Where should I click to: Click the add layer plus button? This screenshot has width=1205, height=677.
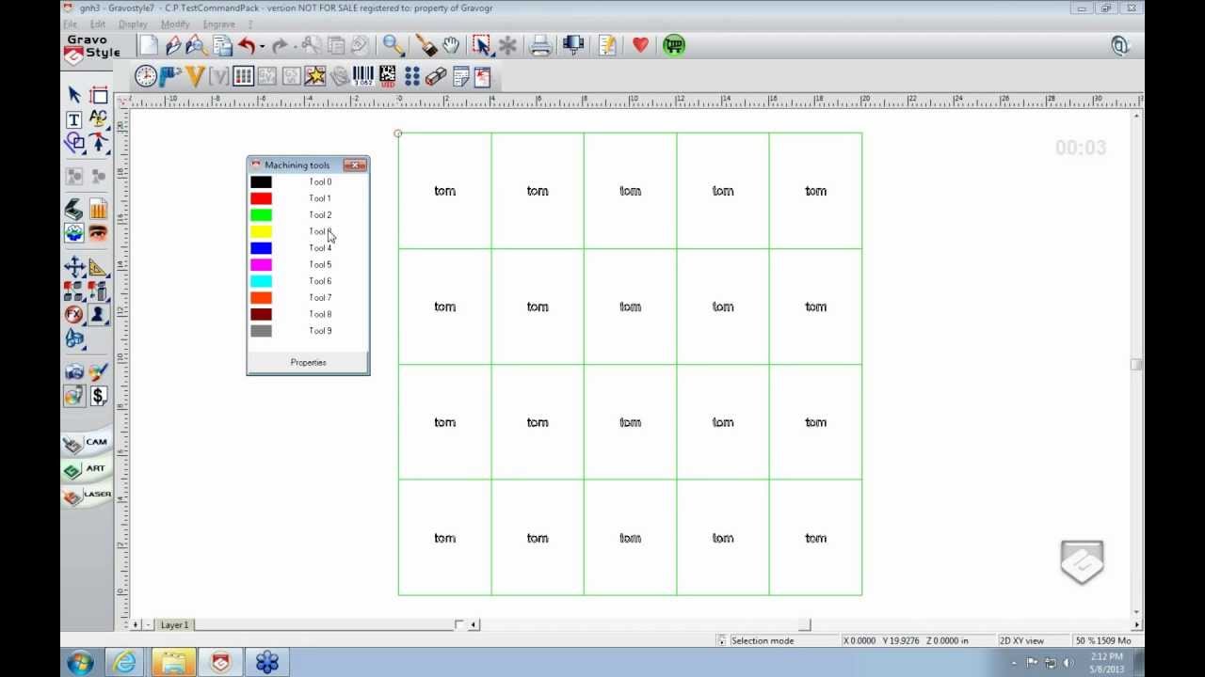136,625
